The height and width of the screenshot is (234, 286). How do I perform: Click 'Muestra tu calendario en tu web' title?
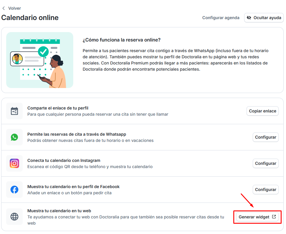(59, 211)
